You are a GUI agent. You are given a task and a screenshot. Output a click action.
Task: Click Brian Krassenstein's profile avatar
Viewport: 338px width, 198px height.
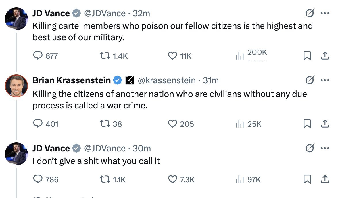[x=16, y=86]
